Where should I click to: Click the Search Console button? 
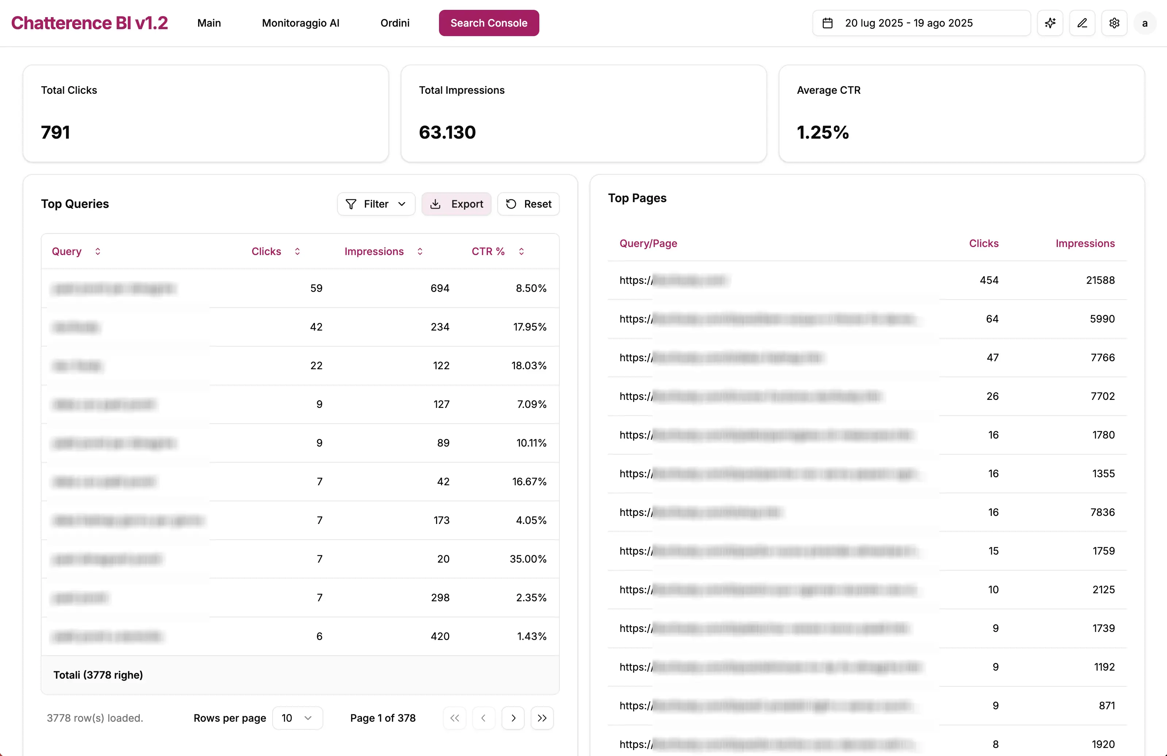pos(488,23)
